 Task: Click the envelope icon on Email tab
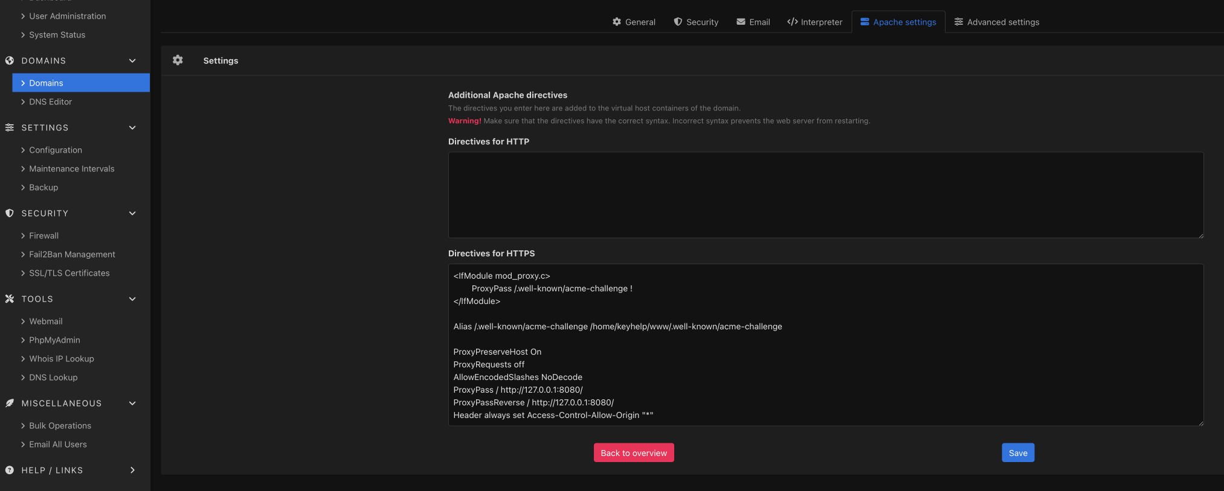tap(741, 22)
